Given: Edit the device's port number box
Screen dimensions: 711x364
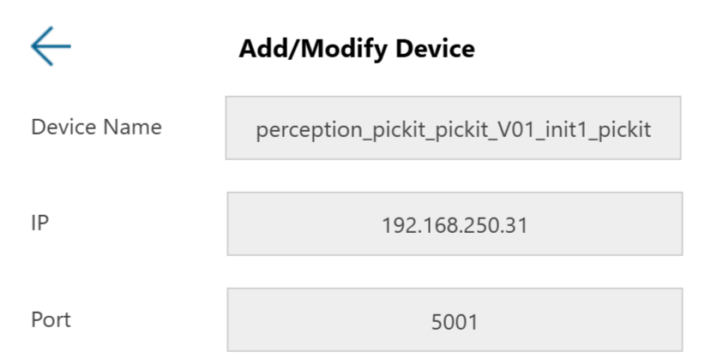Looking at the screenshot, I should point(455,319).
